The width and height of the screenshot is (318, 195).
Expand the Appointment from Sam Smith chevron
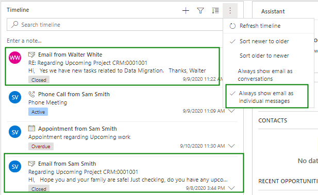[x=231, y=146]
